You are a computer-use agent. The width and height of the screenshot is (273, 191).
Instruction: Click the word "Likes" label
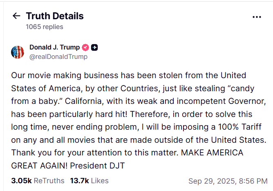coord(100,181)
